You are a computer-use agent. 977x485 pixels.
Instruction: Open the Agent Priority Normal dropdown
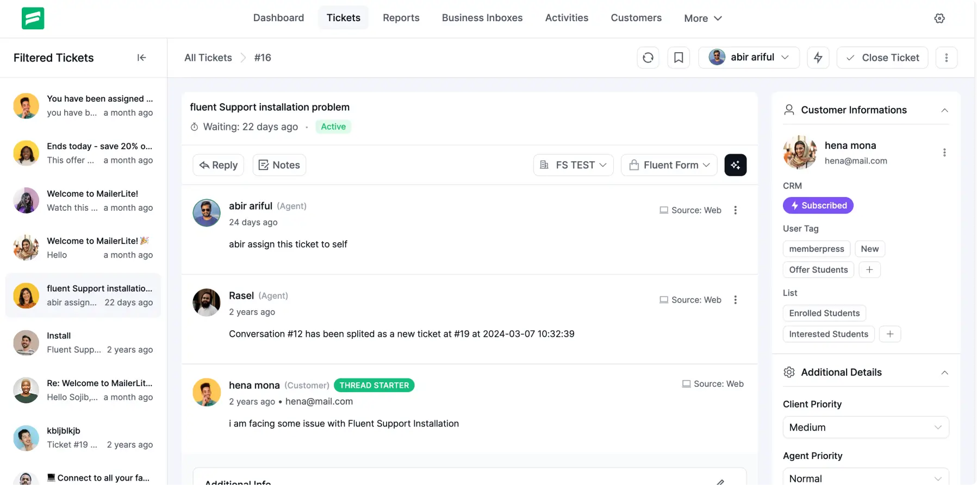(866, 478)
